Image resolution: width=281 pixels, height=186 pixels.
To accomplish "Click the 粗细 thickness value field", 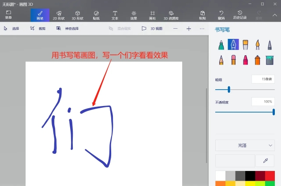I will 263,79.
